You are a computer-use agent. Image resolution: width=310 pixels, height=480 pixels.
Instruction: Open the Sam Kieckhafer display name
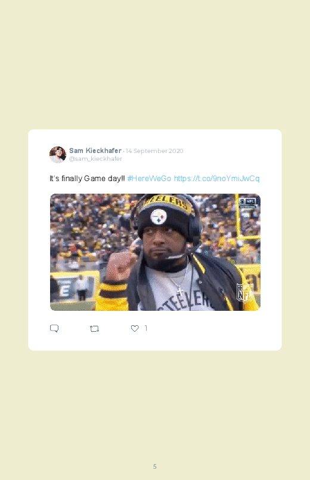95,151
